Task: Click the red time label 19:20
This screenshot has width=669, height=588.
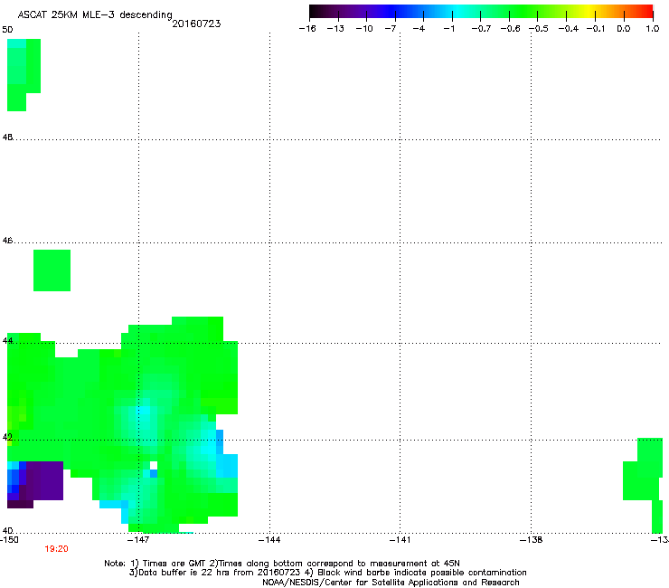Action: (56, 549)
